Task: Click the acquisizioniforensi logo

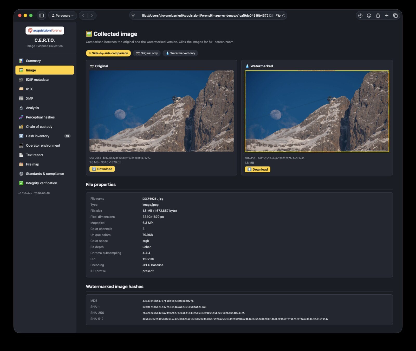Action: (45, 30)
